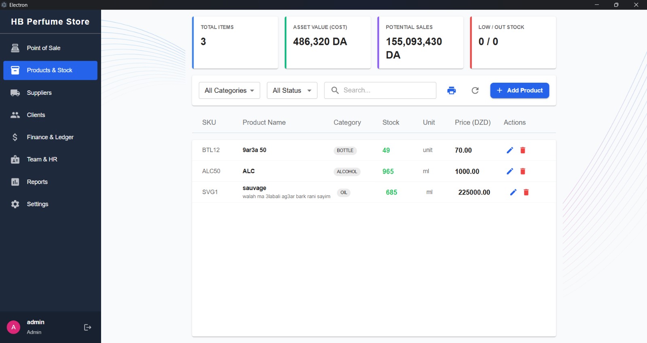Edit the 9ar3a 50 product row

point(510,150)
